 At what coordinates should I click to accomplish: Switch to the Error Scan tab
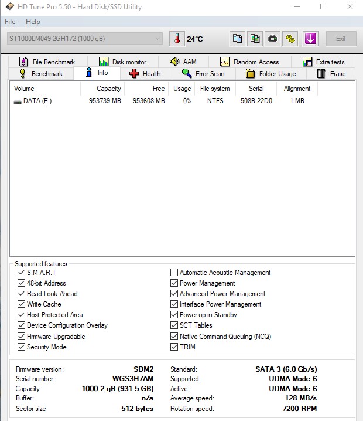click(204, 73)
